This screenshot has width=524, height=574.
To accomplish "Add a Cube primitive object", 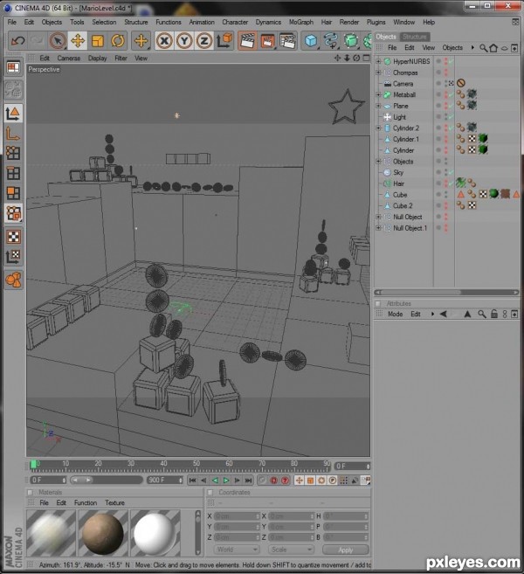I will click(311, 41).
